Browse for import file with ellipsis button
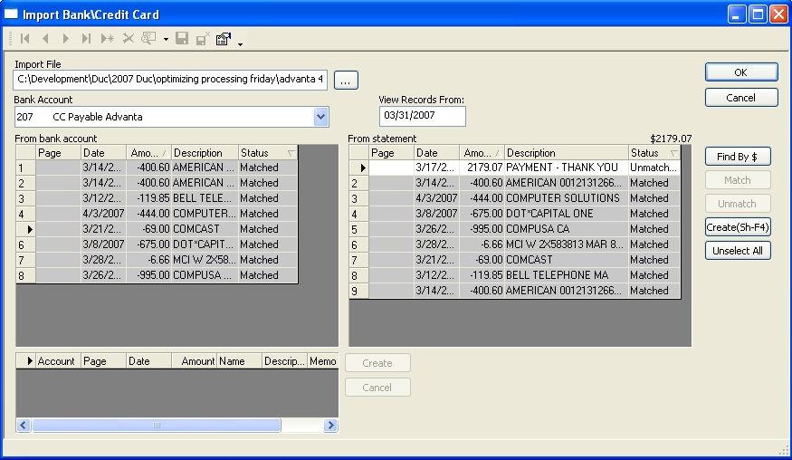 click(346, 81)
